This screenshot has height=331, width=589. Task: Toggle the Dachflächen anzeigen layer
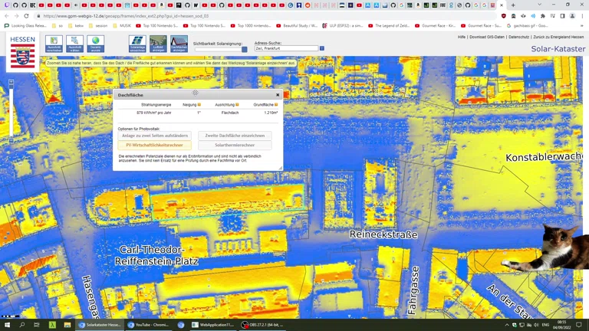pos(179,44)
